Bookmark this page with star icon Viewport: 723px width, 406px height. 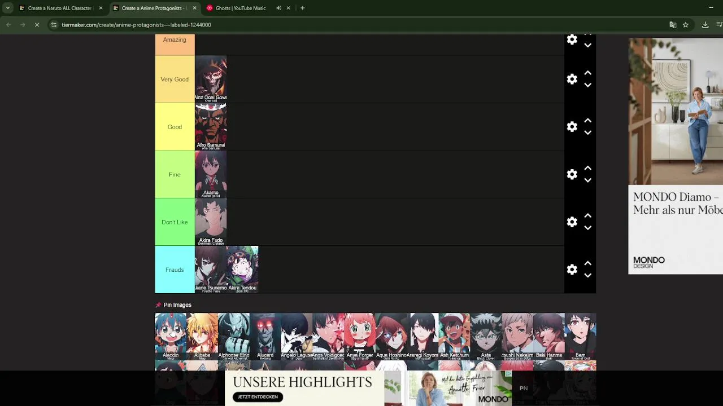685,25
